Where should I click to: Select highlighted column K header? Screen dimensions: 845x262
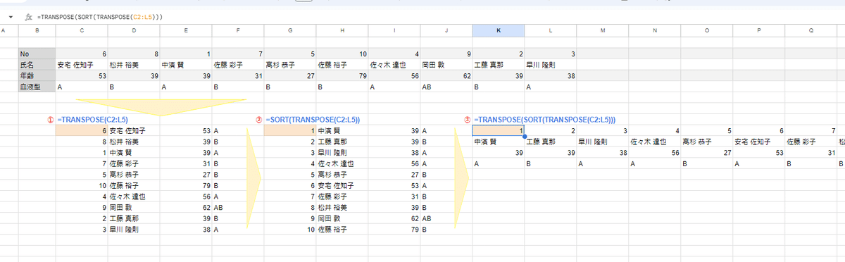(499, 30)
